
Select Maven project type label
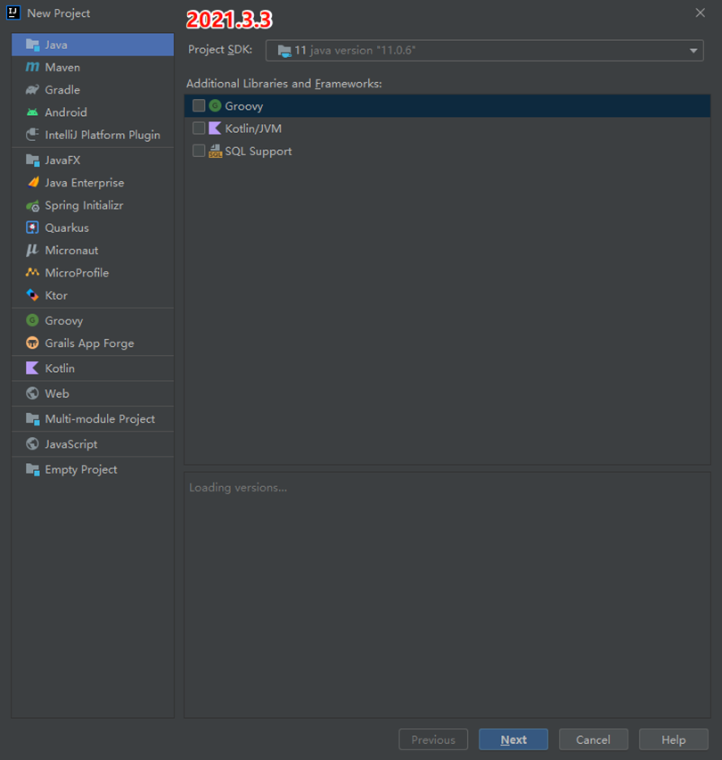pos(62,68)
